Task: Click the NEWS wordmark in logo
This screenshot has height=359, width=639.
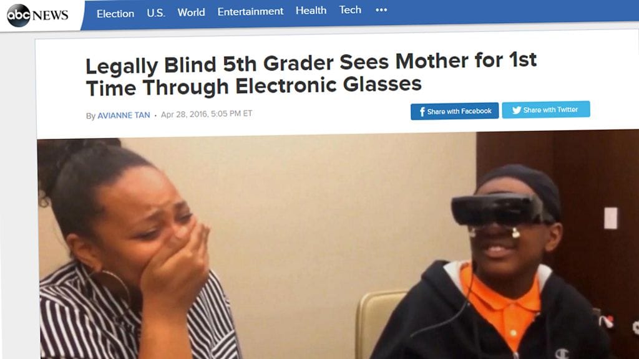Action: (x=50, y=16)
